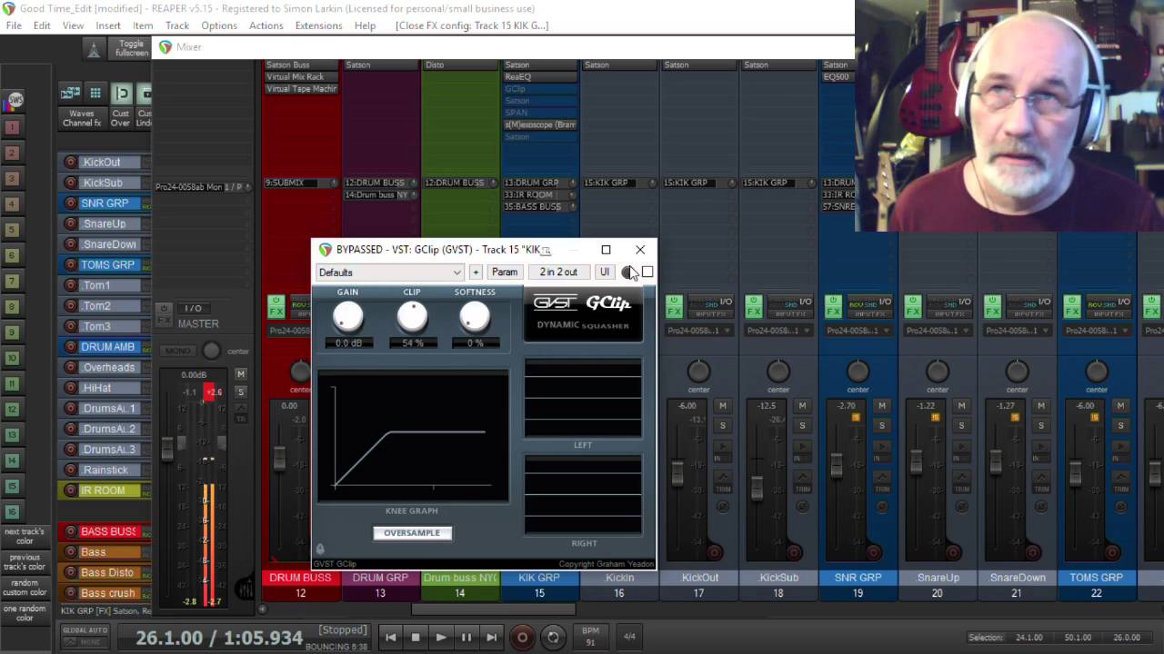
Task: Click the SNR GRP record-arm icon in the track list
Action: coord(70,203)
